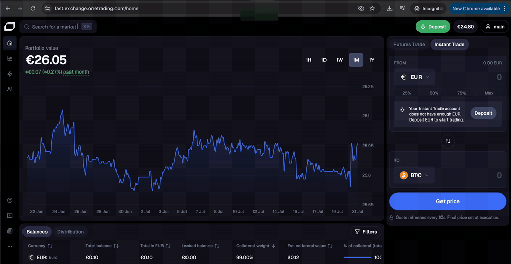Click the swap currencies arrows icon
The height and width of the screenshot is (264, 511).
coord(448,141)
